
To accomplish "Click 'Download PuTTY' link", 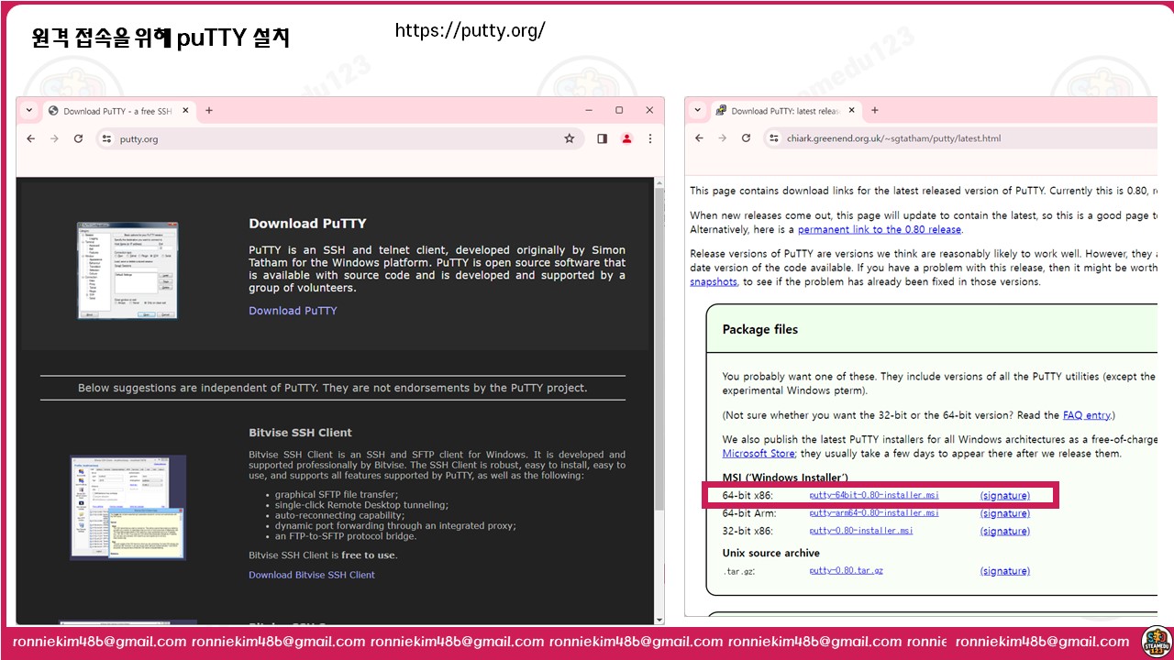I will coord(293,311).
